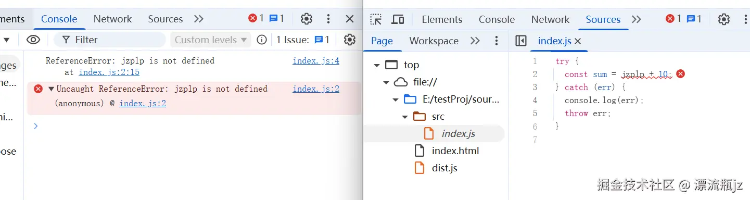The height and width of the screenshot is (200, 750).
Task: Collapse Uncaught ReferenceError message triangle
Action: pos(51,89)
